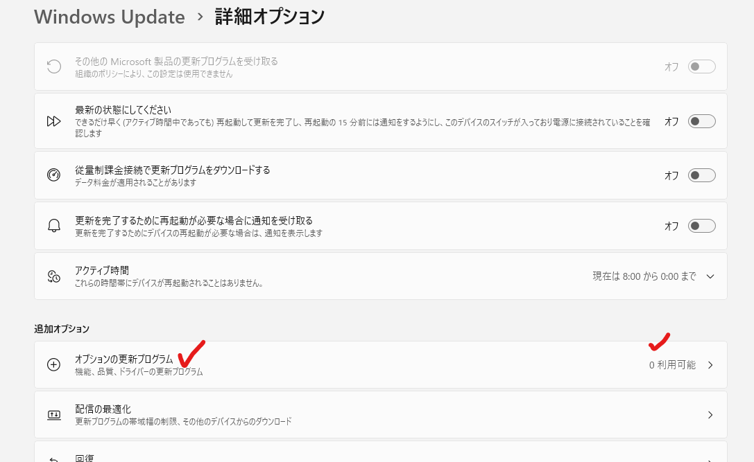Image resolution: width=754 pixels, height=462 pixels.
Task: Click the fast-forward icon beside 最新の状態にしてください
Action: pyautogui.click(x=54, y=121)
